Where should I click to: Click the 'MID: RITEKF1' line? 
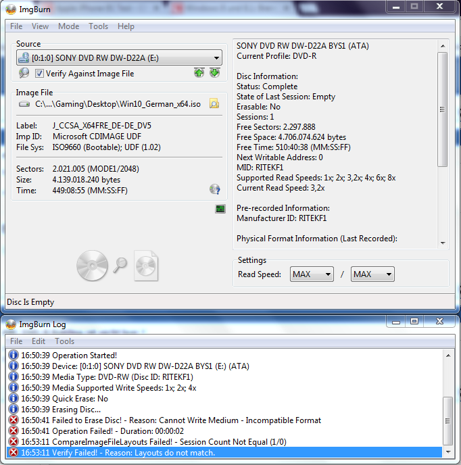[x=260, y=168]
